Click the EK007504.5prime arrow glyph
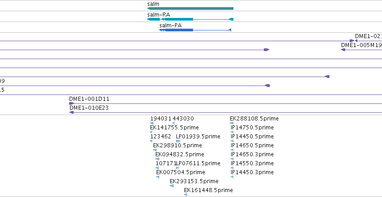This screenshot has height=197, width=382. (158, 177)
